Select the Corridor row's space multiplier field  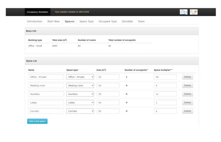[x=165, y=111]
